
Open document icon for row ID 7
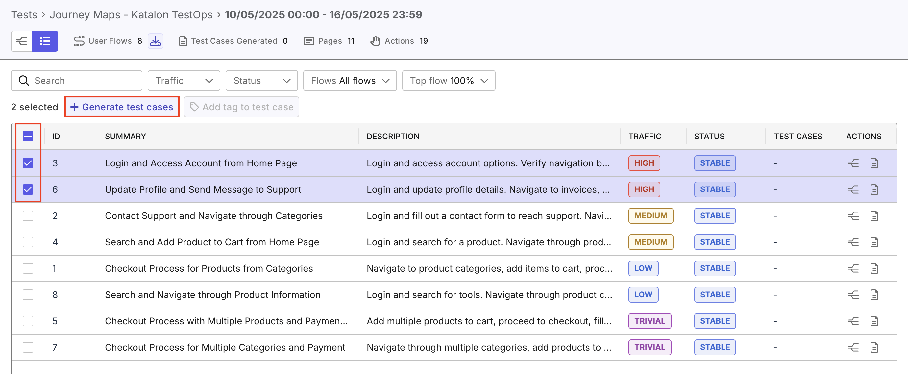[874, 348]
